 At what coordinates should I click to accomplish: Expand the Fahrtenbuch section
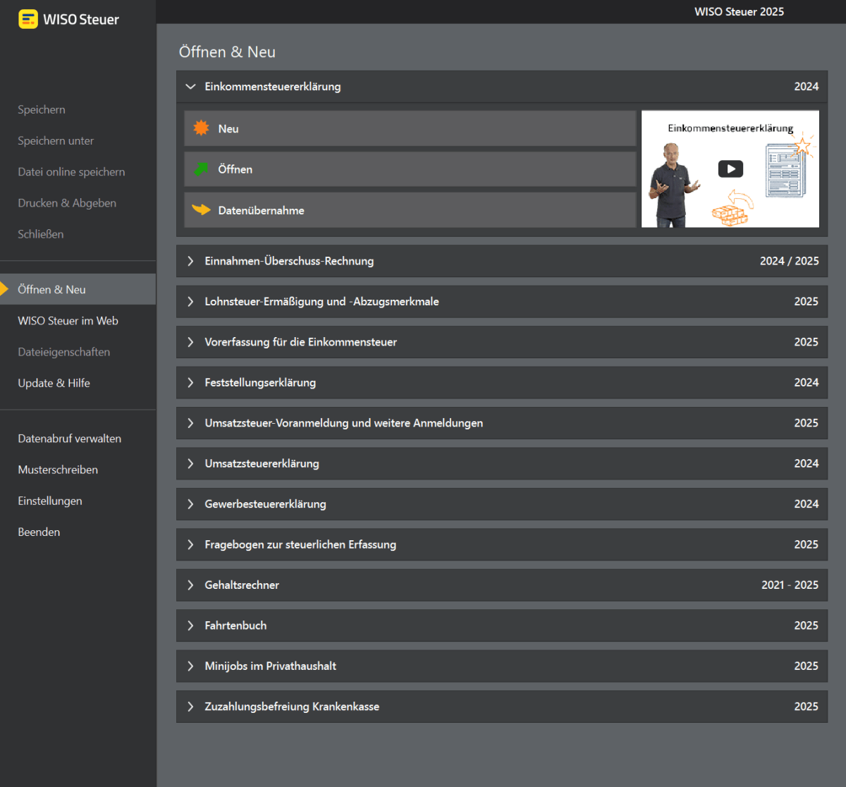(x=190, y=626)
